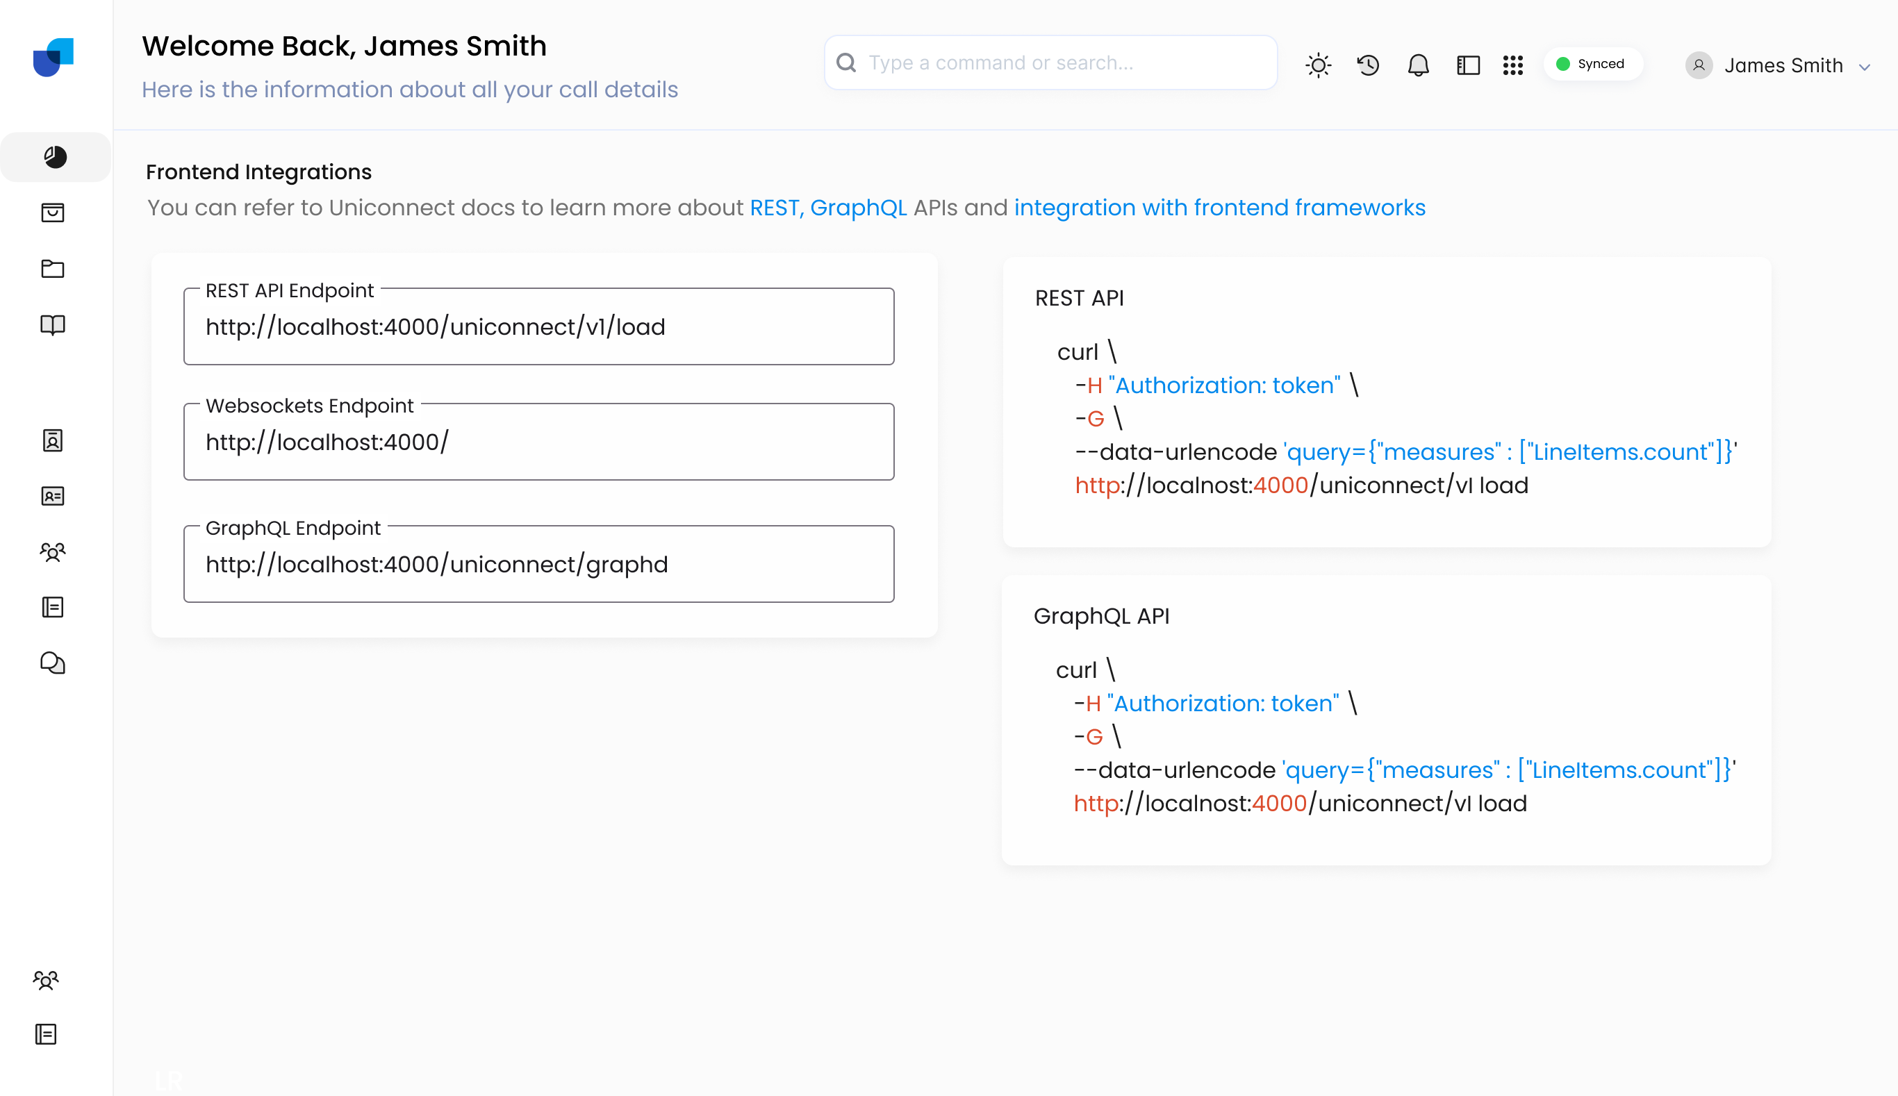Open the archive box sidebar icon

coord(53,213)
